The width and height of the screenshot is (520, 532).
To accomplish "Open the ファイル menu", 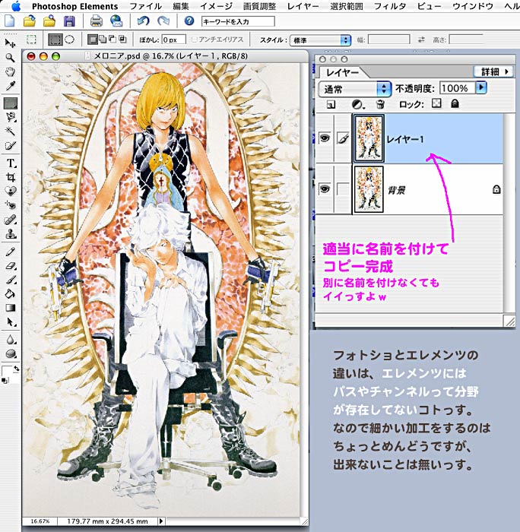I will tap(146, 6).
